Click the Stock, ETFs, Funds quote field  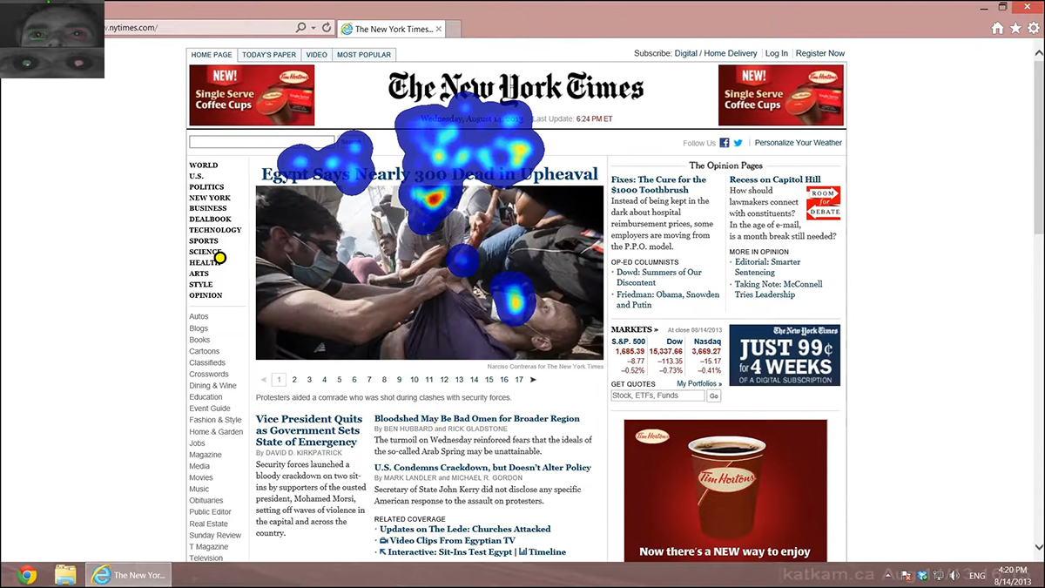657,395
